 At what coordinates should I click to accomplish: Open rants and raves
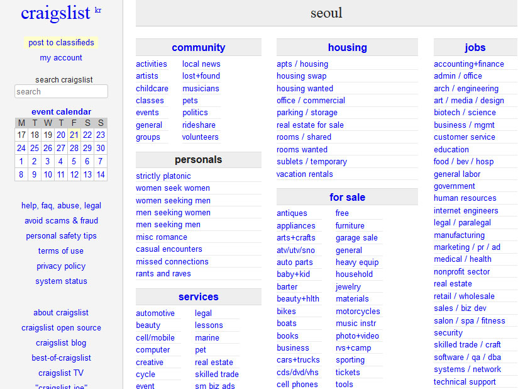[x=163, y=274]
